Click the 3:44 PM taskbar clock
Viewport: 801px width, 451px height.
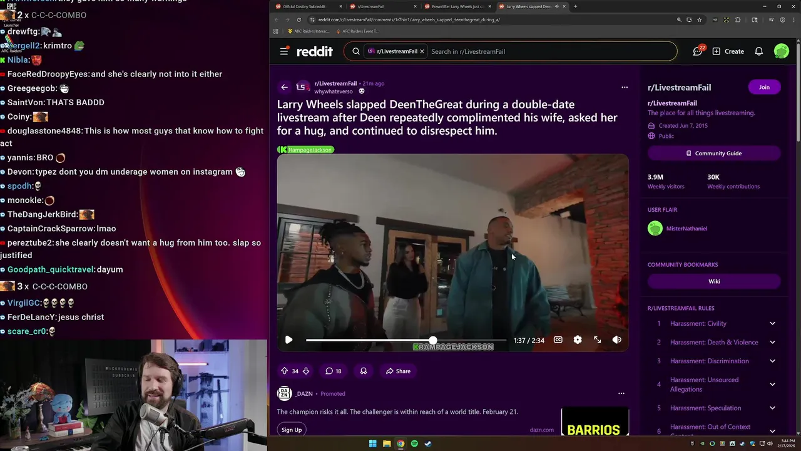pyautogui.click(x=787, y=443)
